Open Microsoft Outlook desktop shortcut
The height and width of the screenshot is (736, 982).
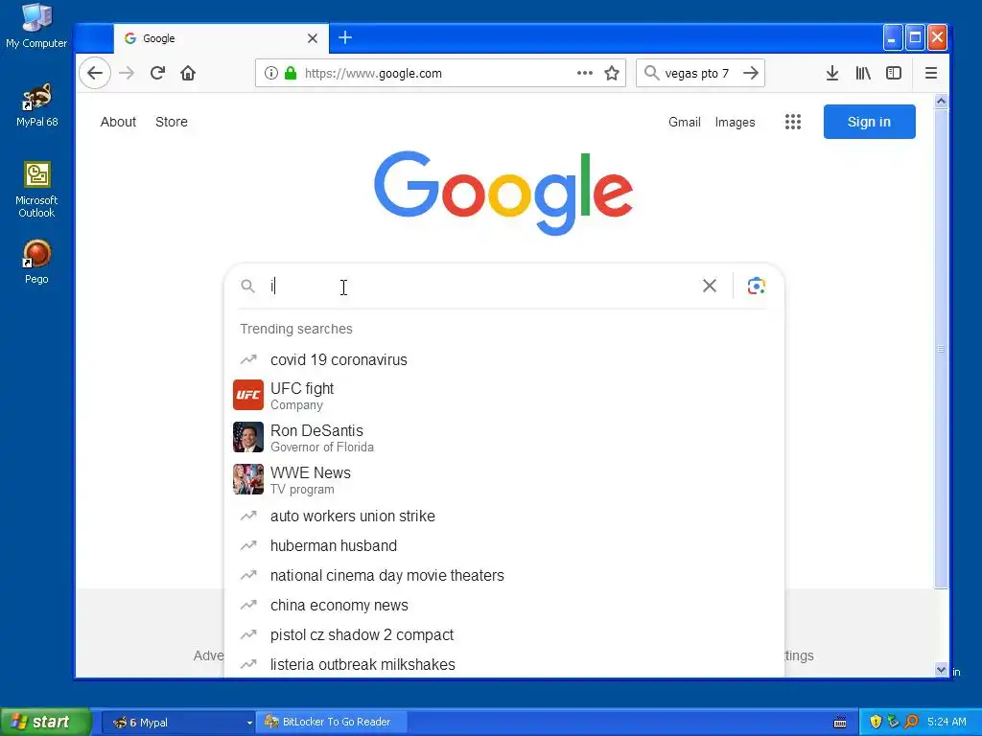pos(36,190)
